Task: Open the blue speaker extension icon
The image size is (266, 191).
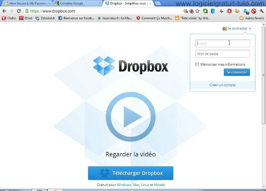Action: (213, 11)
